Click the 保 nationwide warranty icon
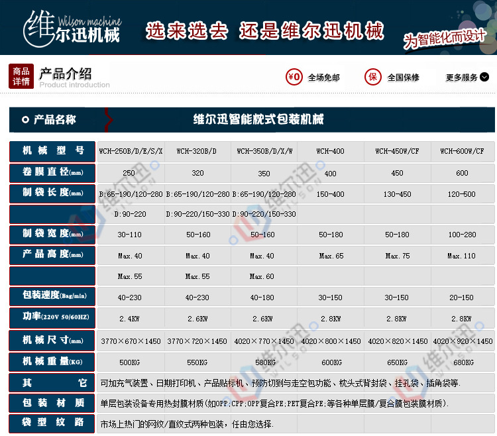497x436 pixels. pos(373,77)
